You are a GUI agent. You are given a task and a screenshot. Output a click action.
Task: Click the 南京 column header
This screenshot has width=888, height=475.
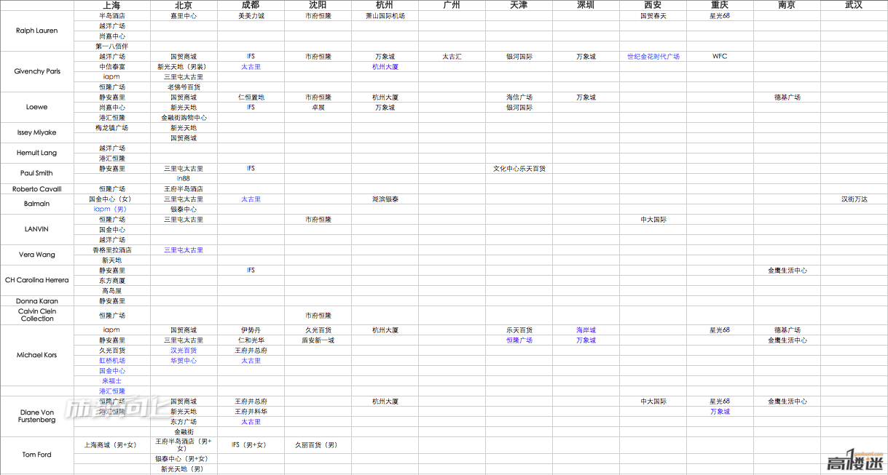click(787, 5)
